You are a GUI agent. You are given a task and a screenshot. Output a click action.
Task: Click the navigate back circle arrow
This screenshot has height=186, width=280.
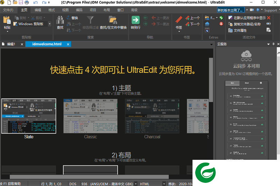coord(146,18)
